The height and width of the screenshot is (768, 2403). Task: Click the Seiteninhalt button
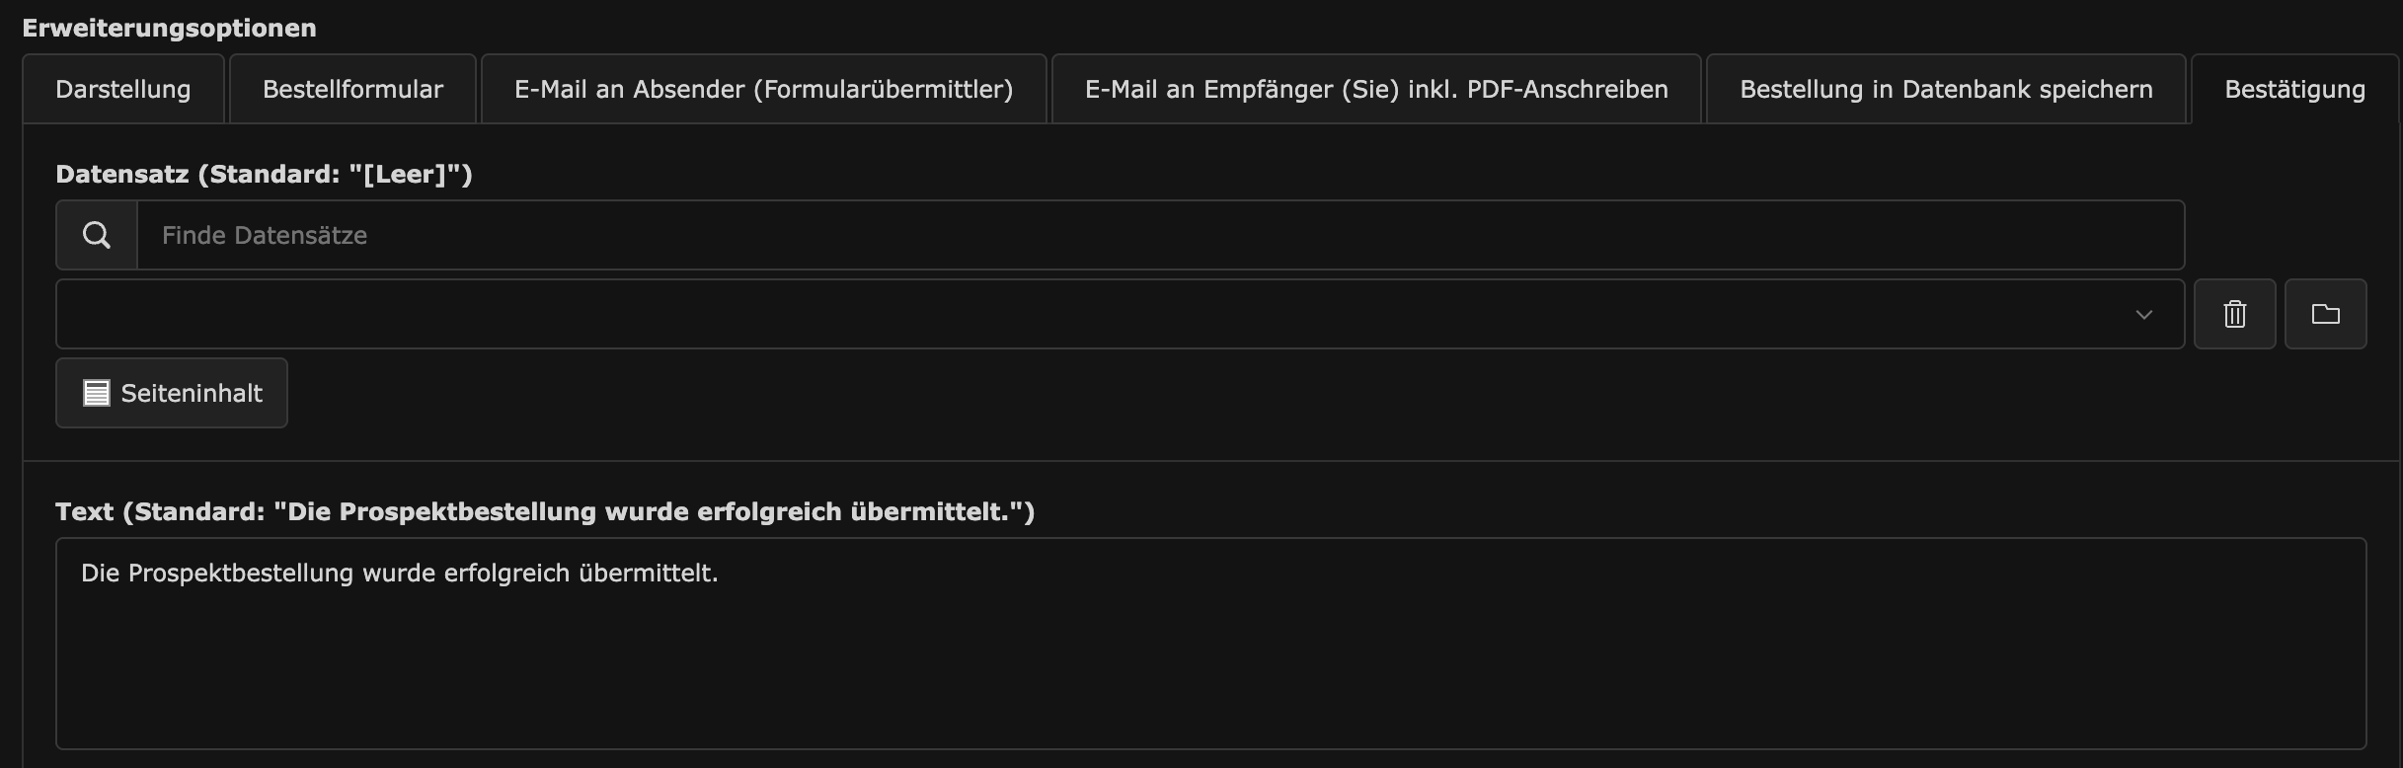(172, 393)
